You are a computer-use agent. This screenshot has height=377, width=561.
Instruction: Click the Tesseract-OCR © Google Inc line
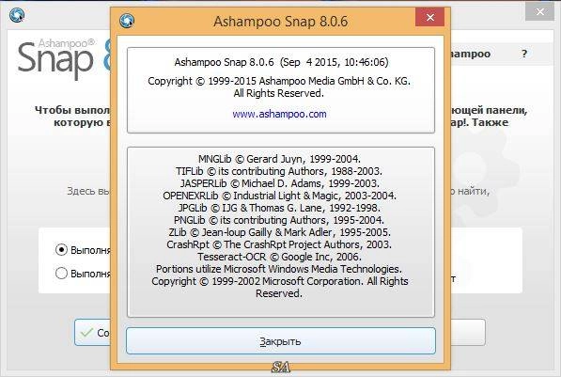279,257
